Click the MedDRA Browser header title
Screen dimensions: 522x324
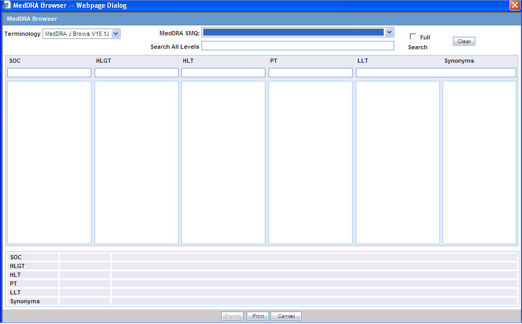click(32, 19)
